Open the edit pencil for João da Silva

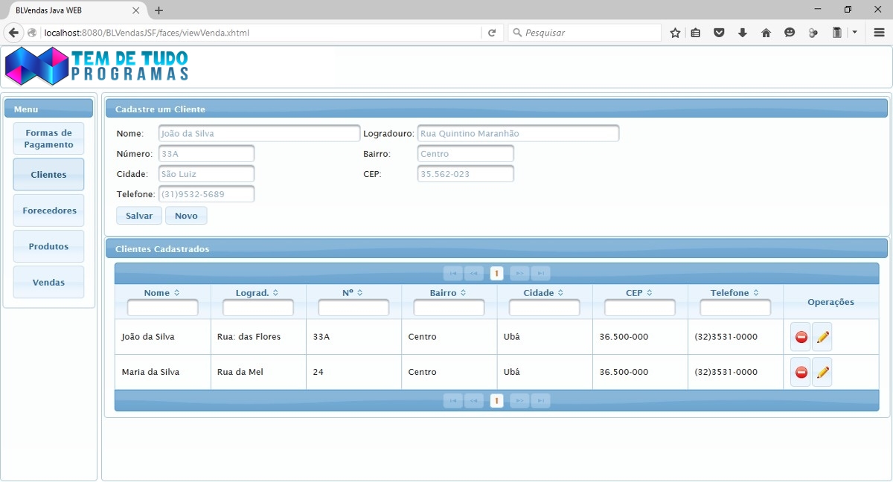tap(822, 336)
